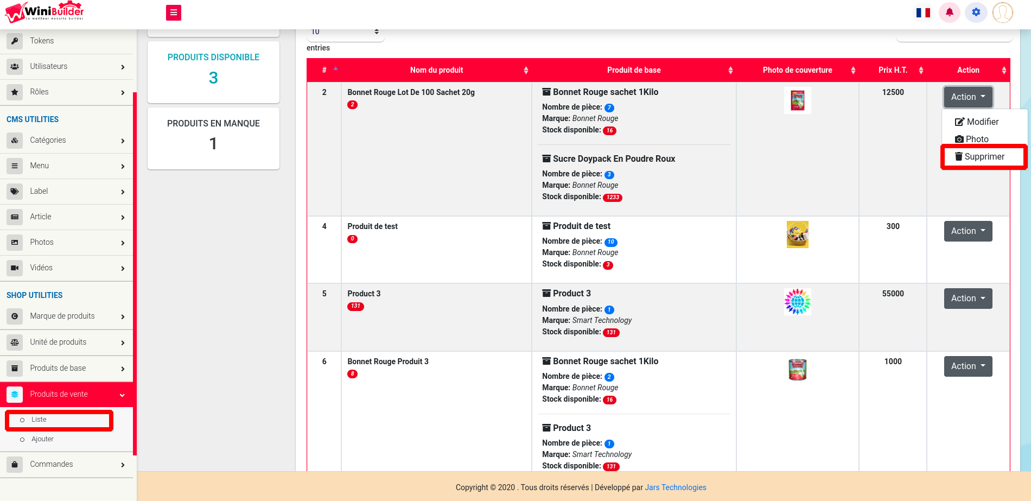Click the Commandes shopping bag icon
Image resolution: width=1031 pixels, height=501 pixels.
(15, 464)
